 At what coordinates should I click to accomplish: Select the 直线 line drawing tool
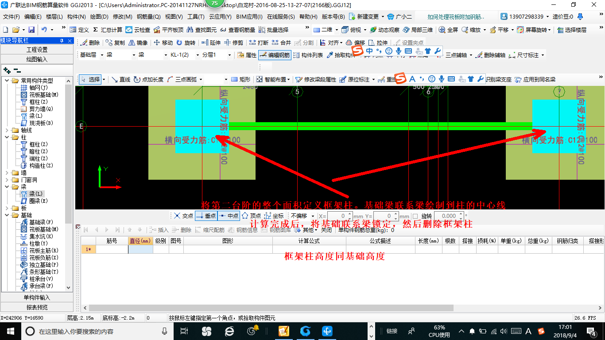point(121,80)
